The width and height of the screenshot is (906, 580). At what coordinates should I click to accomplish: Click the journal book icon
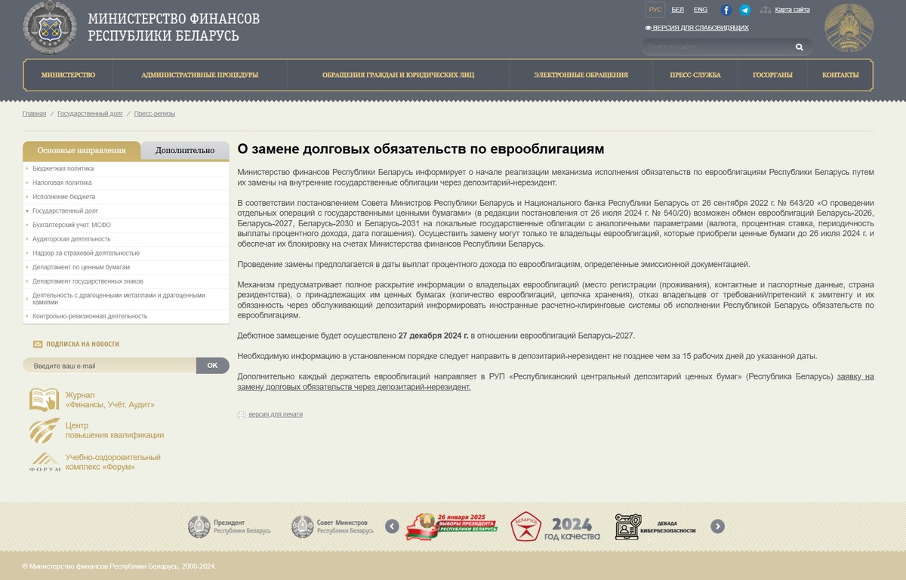point(45,400)
